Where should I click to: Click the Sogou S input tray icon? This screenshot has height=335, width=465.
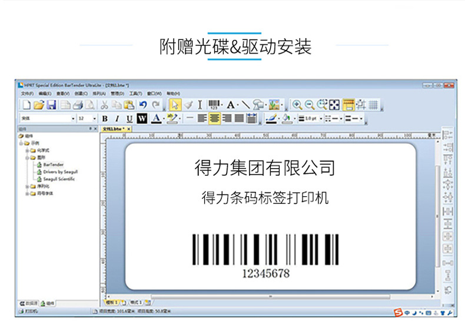click(398, 313)
